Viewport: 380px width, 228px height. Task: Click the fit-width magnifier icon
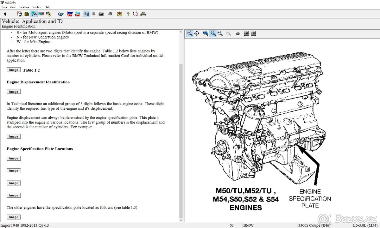click(x=220, y=33)
